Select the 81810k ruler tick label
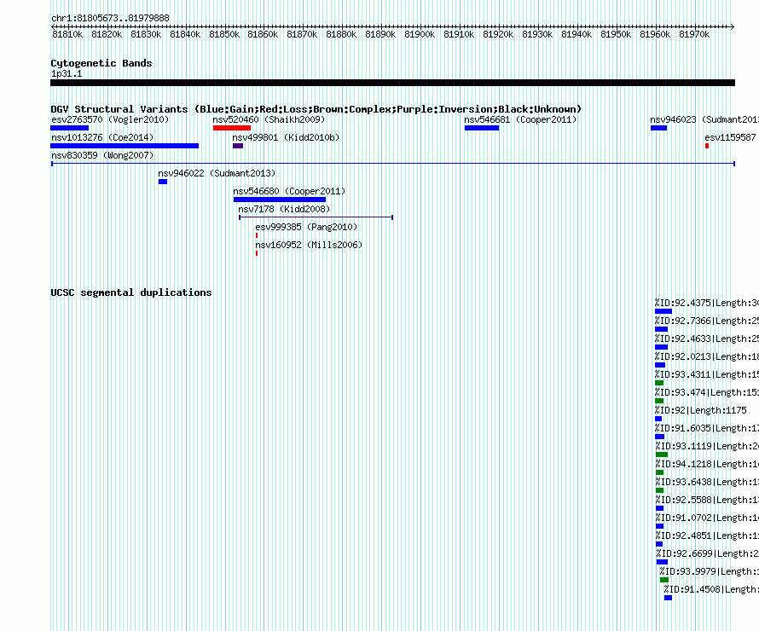This screenshot has height=631, width=759. click(x=67, y=34)
